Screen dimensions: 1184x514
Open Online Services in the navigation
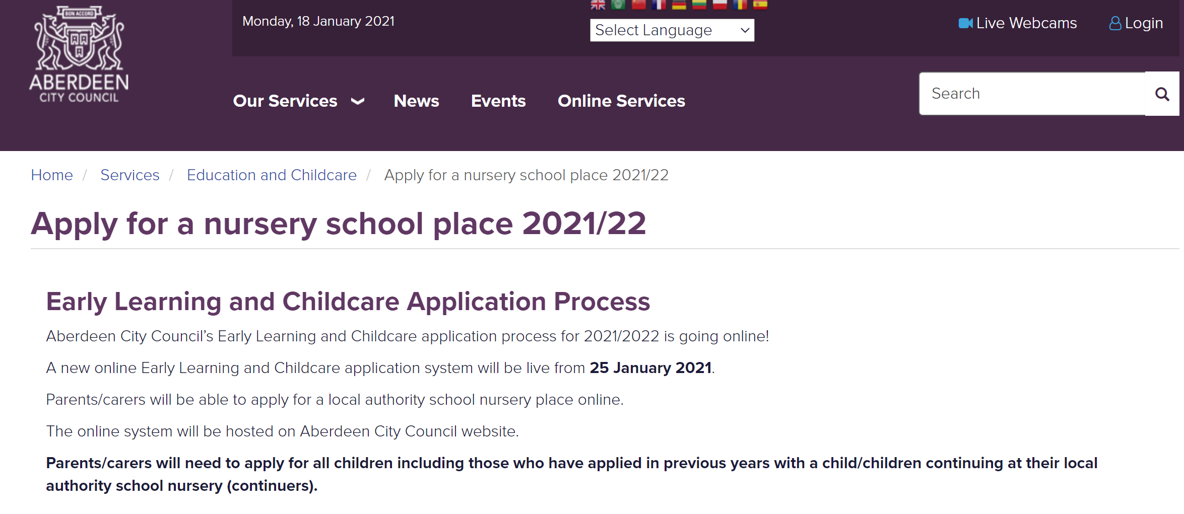[621, 101]
